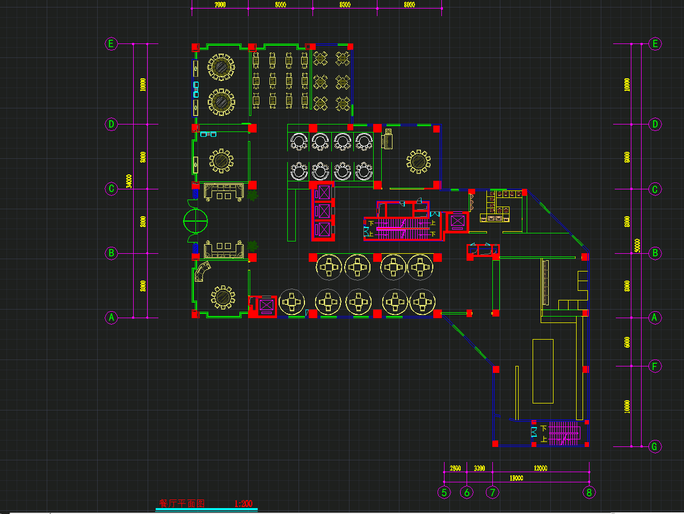Pick axis bubble number 6

467,493
